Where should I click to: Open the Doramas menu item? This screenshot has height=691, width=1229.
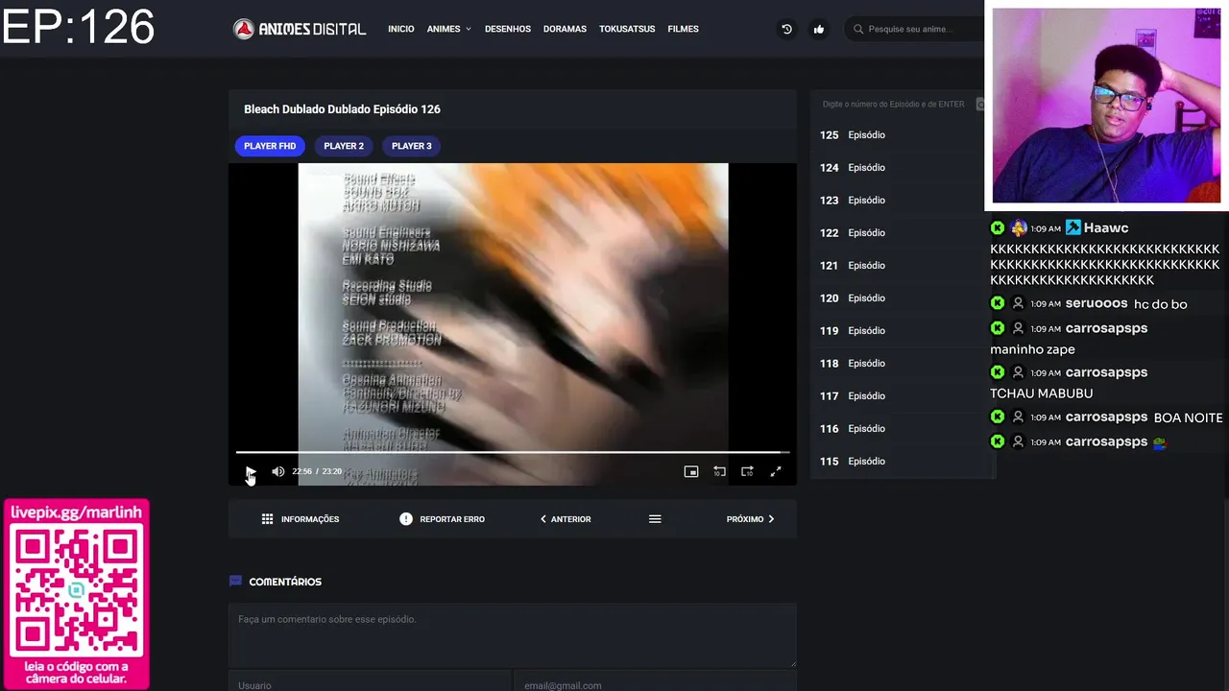click(565, 29)
